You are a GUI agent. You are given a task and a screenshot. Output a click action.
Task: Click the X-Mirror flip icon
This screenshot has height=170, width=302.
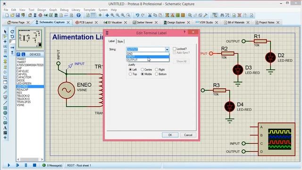pos(12,47)
